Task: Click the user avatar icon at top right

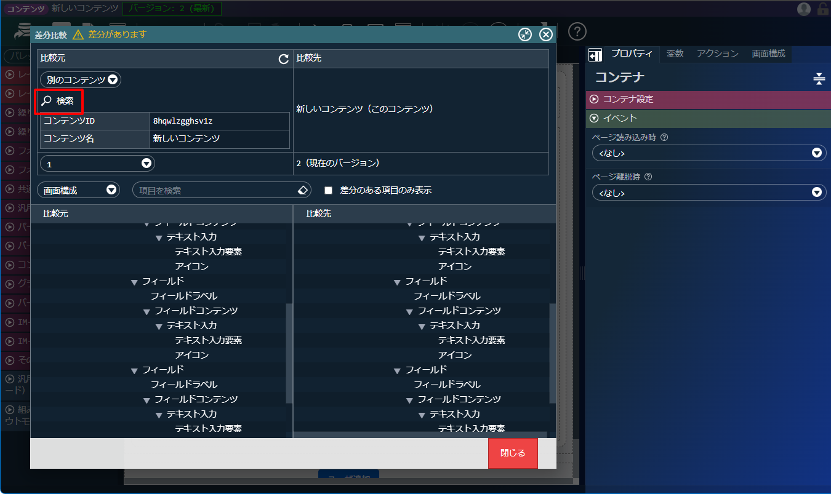Action: pyautogui.click(x=804, y=9)
